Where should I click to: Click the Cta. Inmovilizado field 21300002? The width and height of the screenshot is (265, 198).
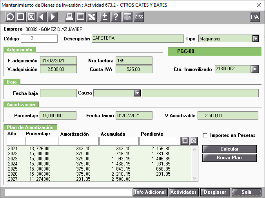point(233,69)
